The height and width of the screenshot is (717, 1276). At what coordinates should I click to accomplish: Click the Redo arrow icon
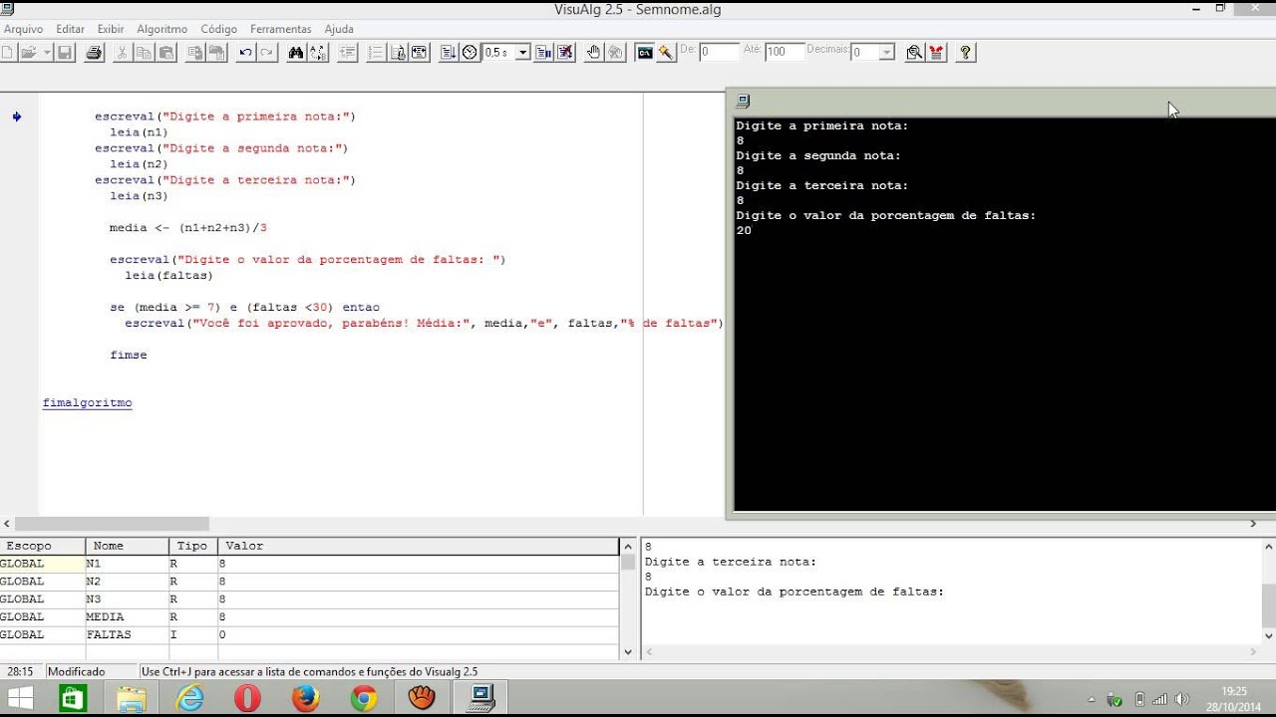[x=267, y=52]
